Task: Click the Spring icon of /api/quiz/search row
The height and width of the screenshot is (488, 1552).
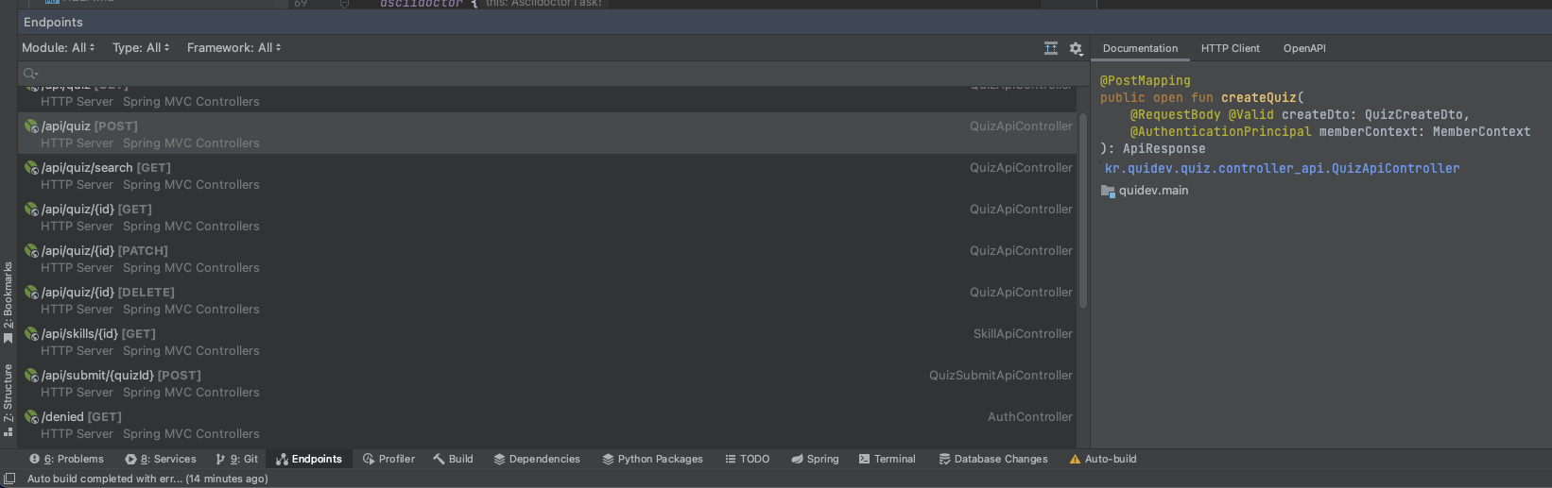Action: coord(31,168)
